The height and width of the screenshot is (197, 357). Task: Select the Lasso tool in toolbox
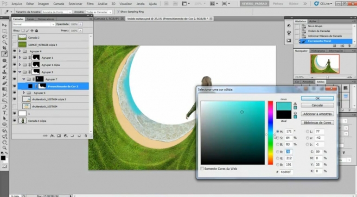tap(4, 37)
